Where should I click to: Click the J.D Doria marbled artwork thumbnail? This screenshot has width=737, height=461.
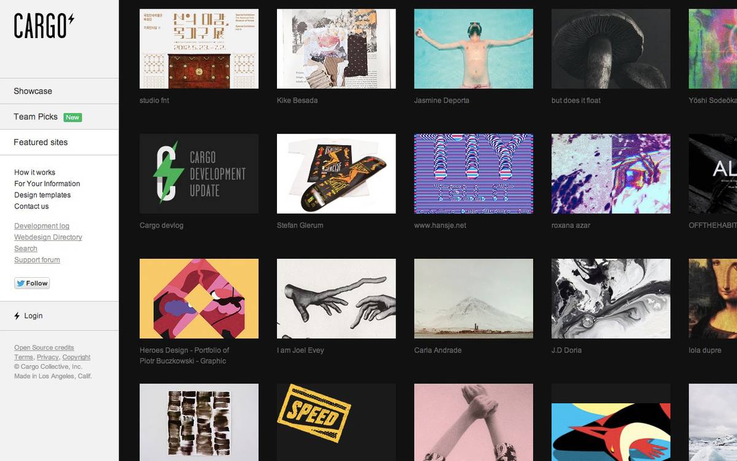[x=610, y=299]
